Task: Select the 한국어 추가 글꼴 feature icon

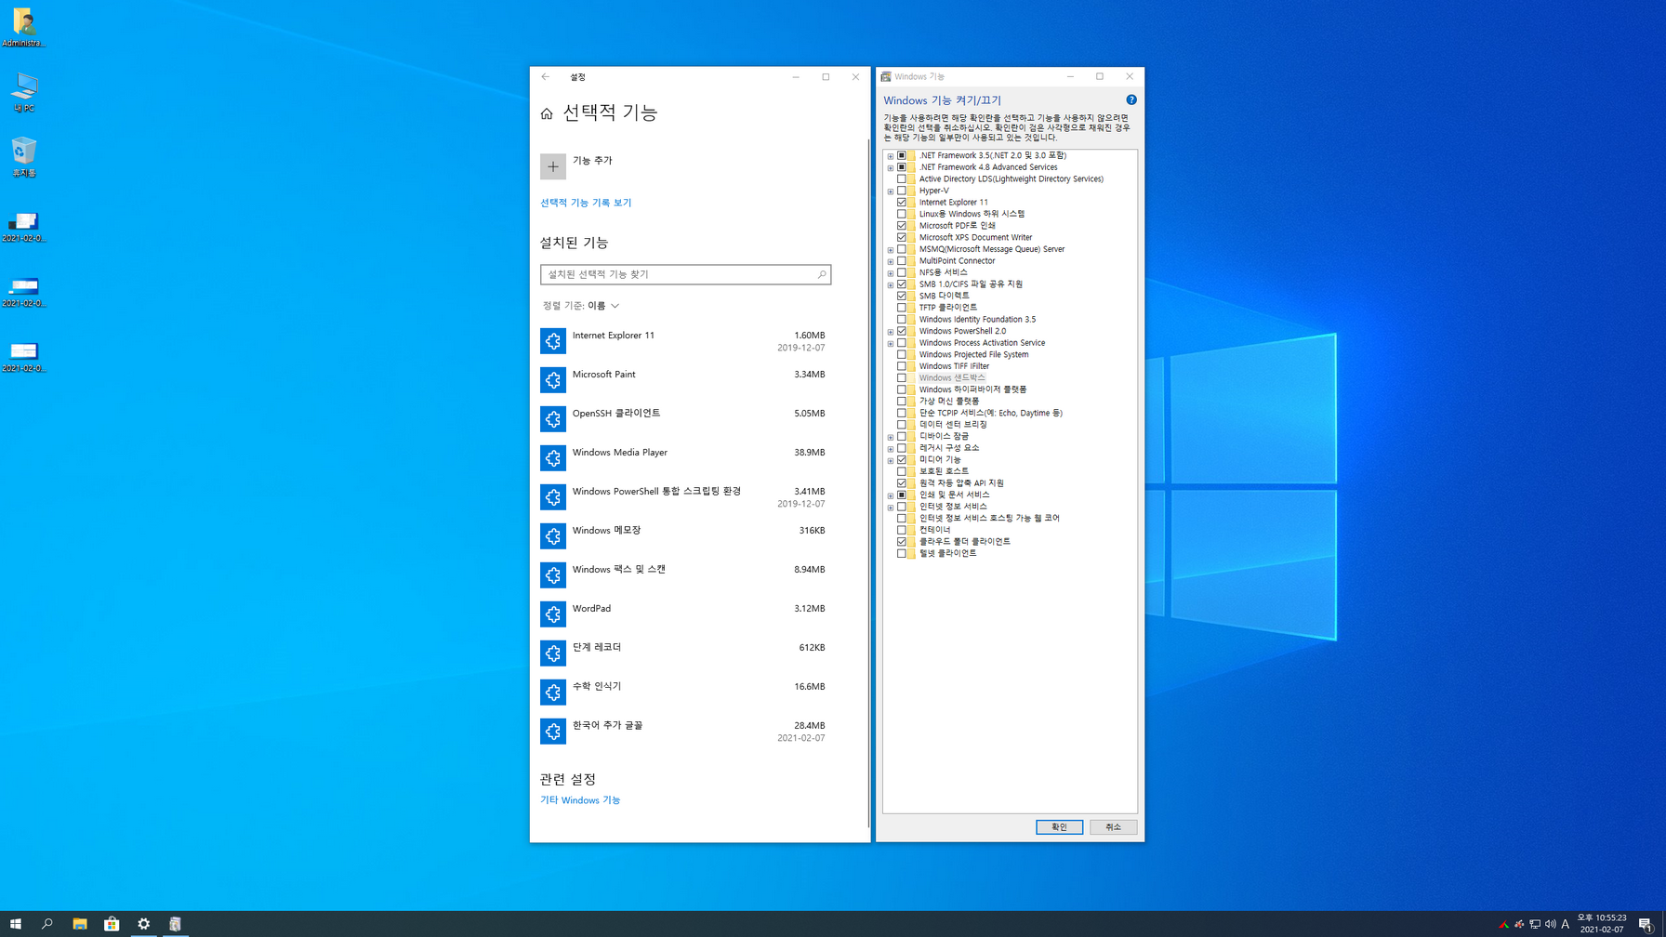Action: pos(553,732)
